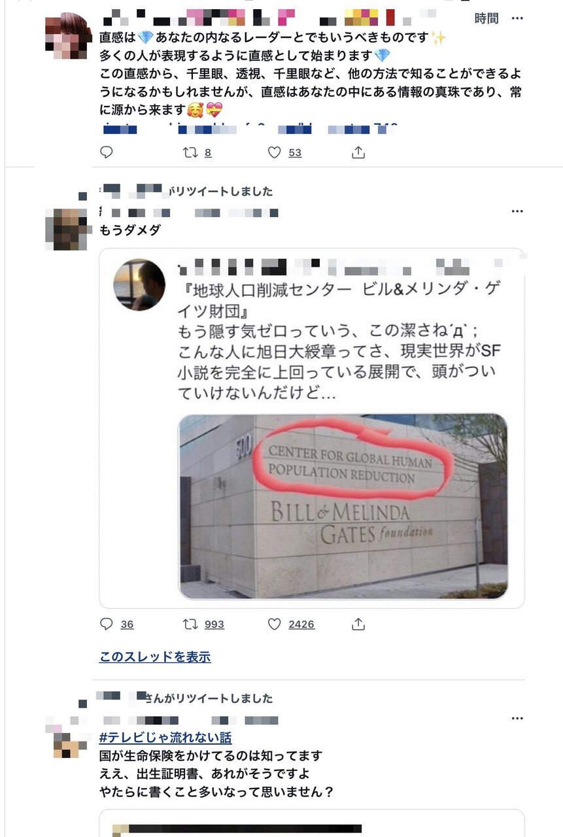Like the intuition tweet with 53 likes

275,152
